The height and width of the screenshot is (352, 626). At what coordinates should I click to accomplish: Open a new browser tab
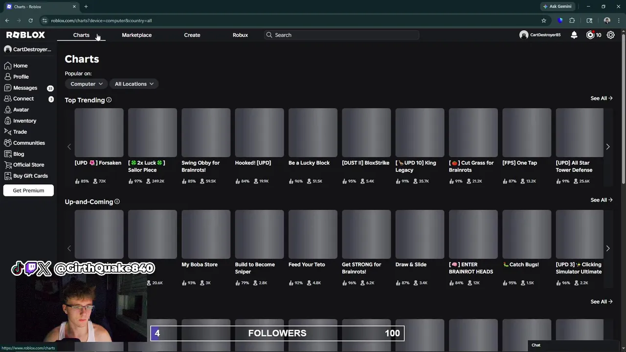[x=86, y=6]
